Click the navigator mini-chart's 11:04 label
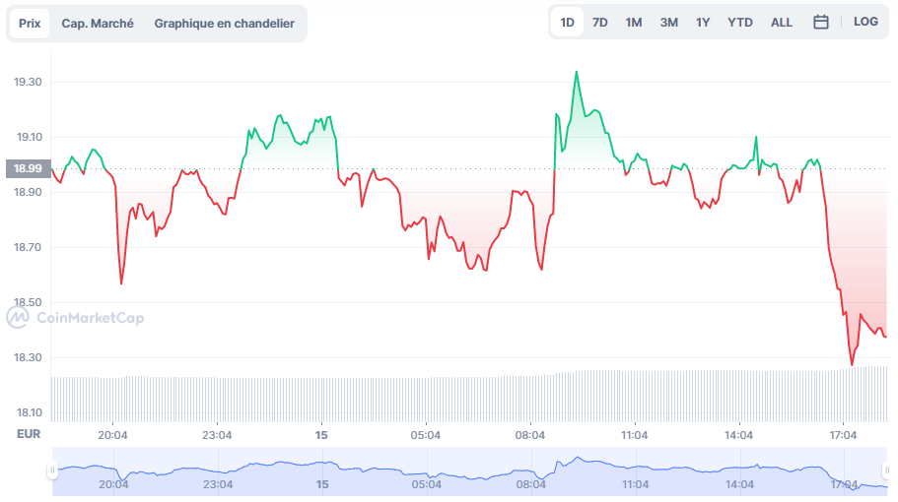 click(635, 484)
